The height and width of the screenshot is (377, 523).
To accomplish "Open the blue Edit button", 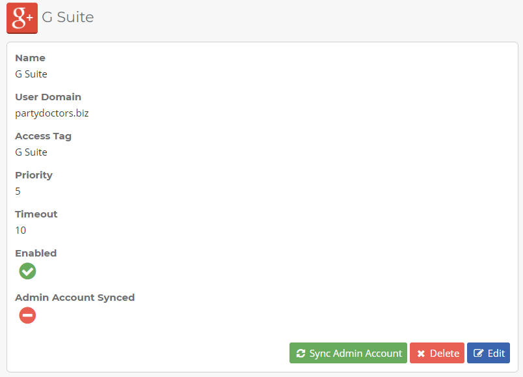I will click(489, 353).
